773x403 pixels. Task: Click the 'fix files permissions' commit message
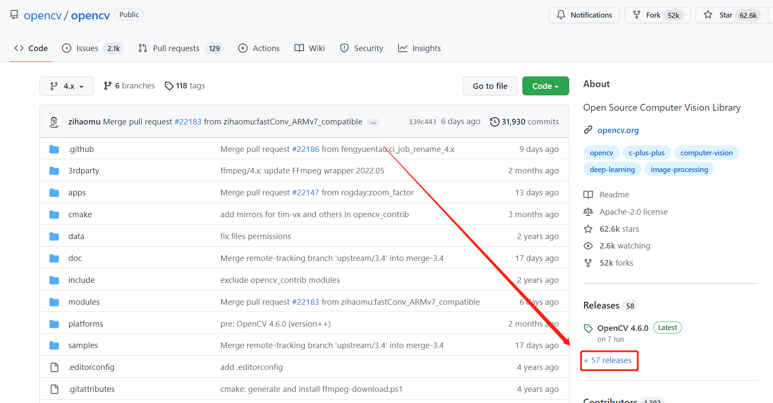[x=256, y=236]
